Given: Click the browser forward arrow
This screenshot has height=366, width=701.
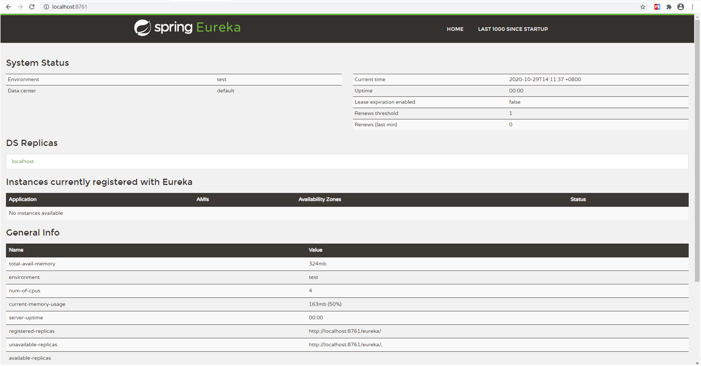Looking at the screenshot, I should [20, 7].
